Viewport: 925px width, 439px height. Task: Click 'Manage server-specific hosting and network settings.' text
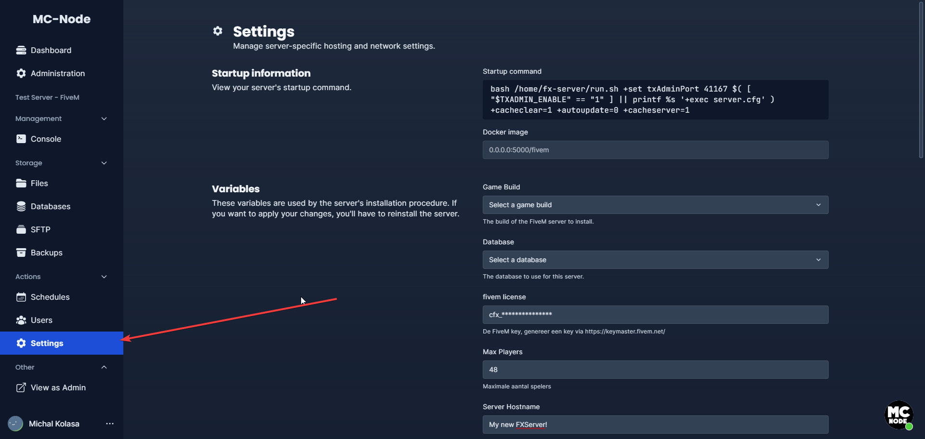334,46
